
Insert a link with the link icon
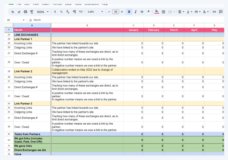click(x=214, y=12)
